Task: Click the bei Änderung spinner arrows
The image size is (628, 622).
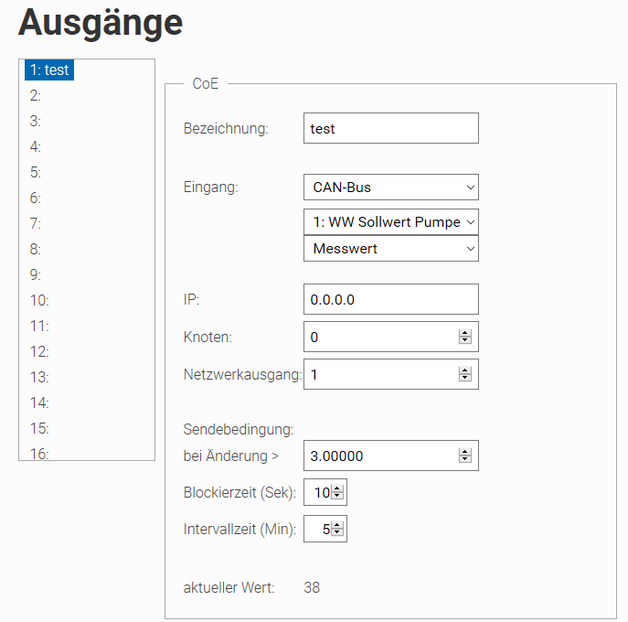Action: 465,456
